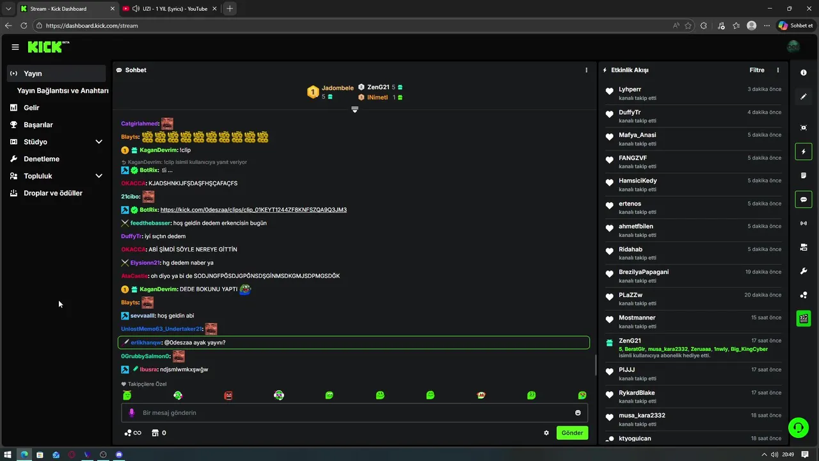Collapse the gift leaderboard arrow in chat
819x461 pixels.
coord(354,109)
